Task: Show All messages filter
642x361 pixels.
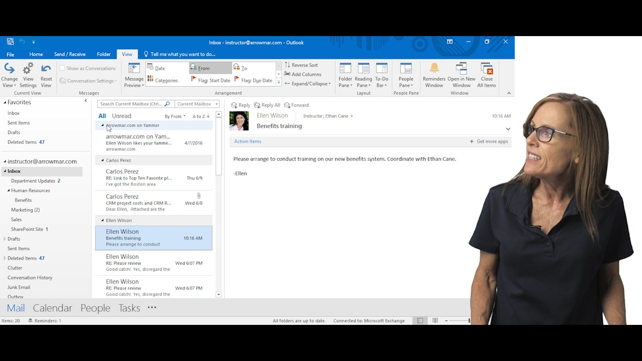Action: 102,116
